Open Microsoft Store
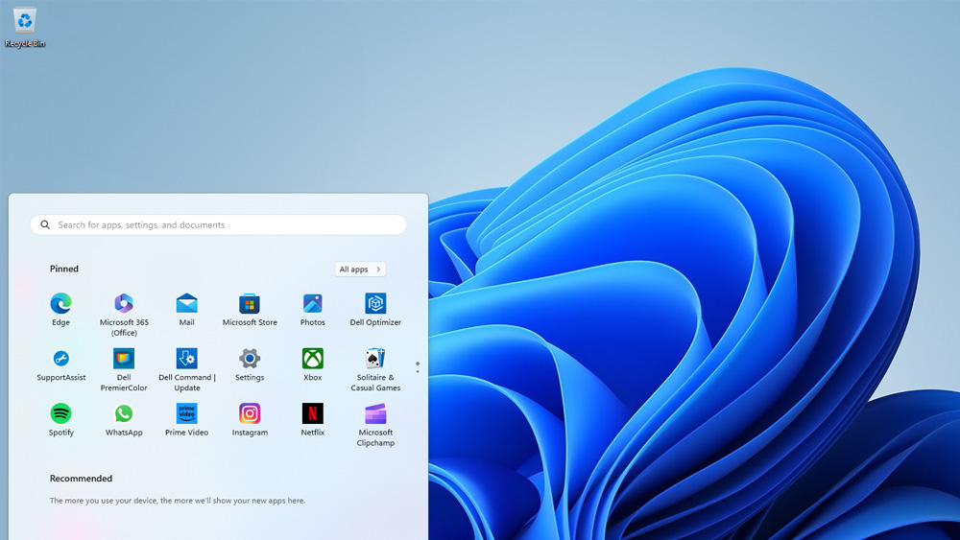Image resolution: width=960 pixels, height=540 pixels. point(250,310)
